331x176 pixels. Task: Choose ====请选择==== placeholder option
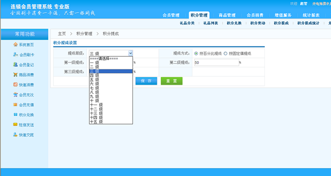(111, 59)
